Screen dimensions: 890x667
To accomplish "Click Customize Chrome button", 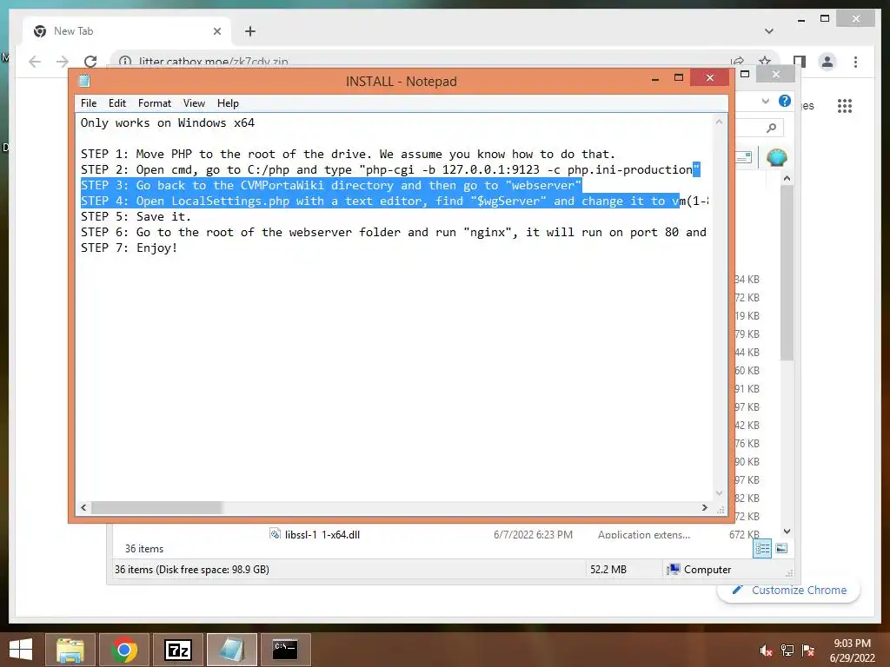I will click(x=789, y=591).
